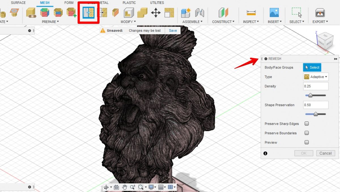340x192 pixels.
Task: Switch to the FORM tab
Action: click(x=69, y=3)
